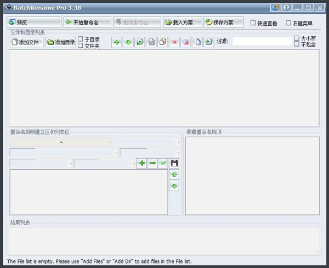Move selected file up in file list toolbar
This screenshot has height=268, width=329.
[x=117, y=42]
